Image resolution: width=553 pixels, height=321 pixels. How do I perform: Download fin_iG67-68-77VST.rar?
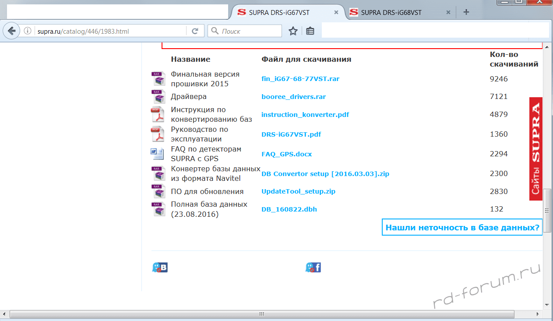300,79
